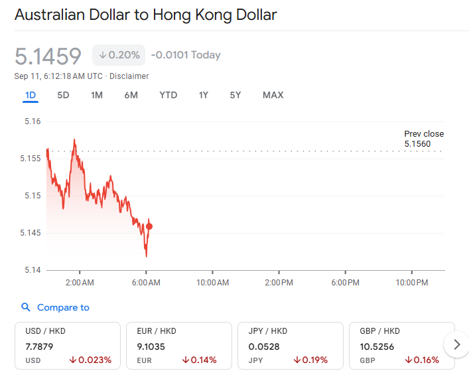Switch to the 1D time range tab

[x=31, y=95]
